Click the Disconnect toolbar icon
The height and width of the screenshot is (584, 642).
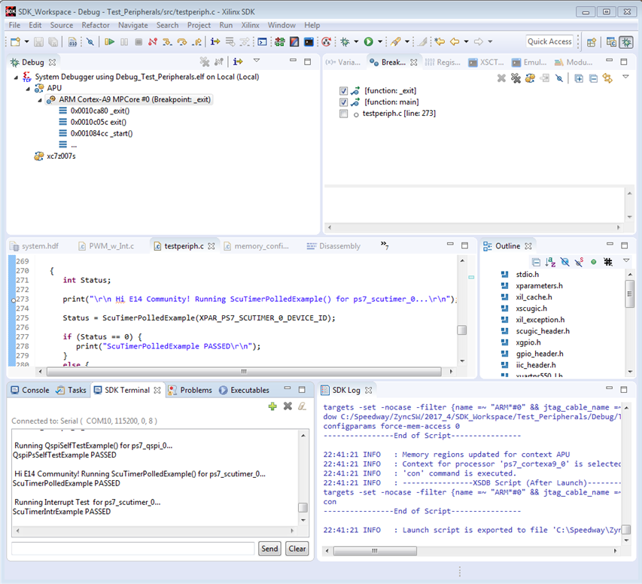153,41
